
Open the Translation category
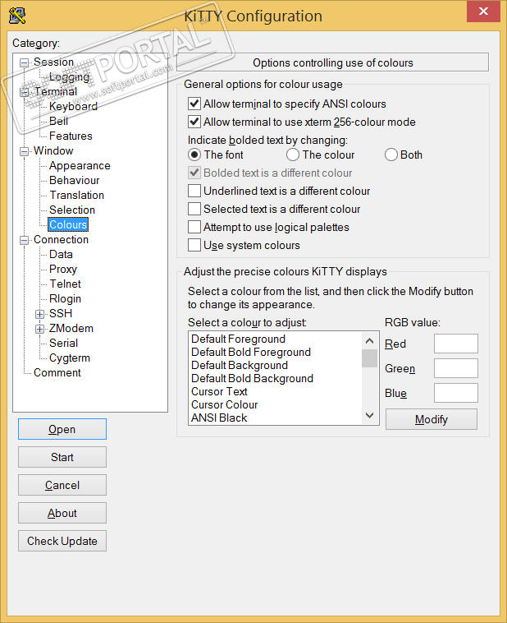pyautogui.click(x=76, y=195)
